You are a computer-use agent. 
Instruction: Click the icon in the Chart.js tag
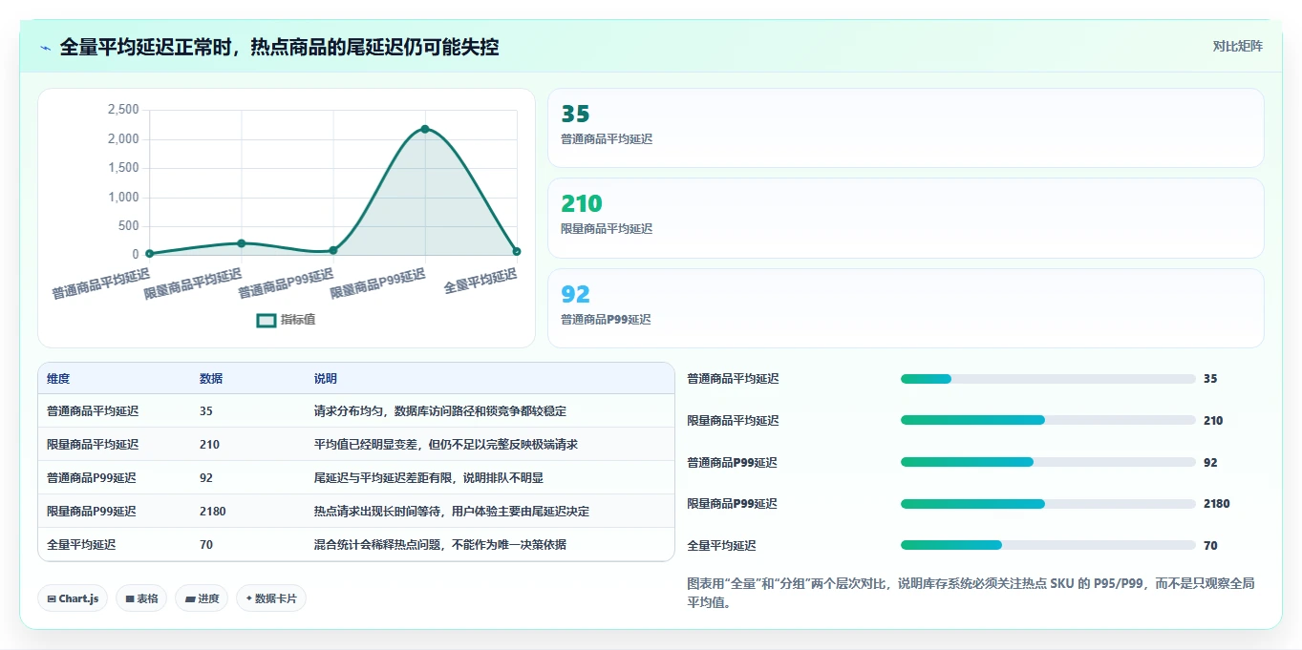pos(52,599)
